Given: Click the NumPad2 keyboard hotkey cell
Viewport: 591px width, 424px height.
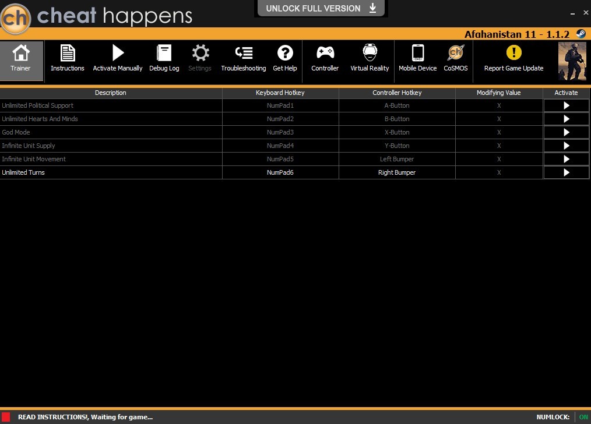Looking at the screenshot, I should point(280,119).
